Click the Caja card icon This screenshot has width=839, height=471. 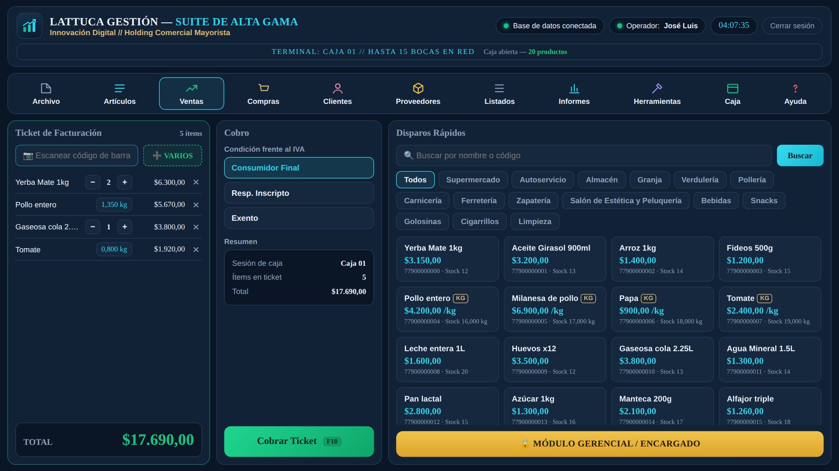tap(732, 88)
